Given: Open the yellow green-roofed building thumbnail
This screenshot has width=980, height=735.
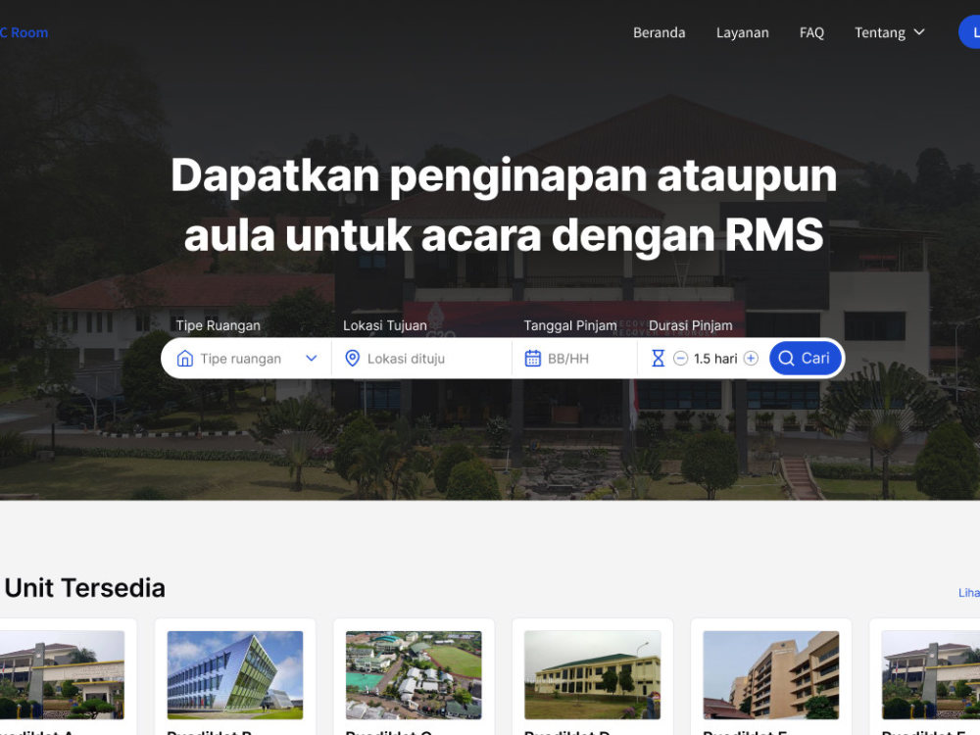Looking at the screenshot, I should [593, 675].
